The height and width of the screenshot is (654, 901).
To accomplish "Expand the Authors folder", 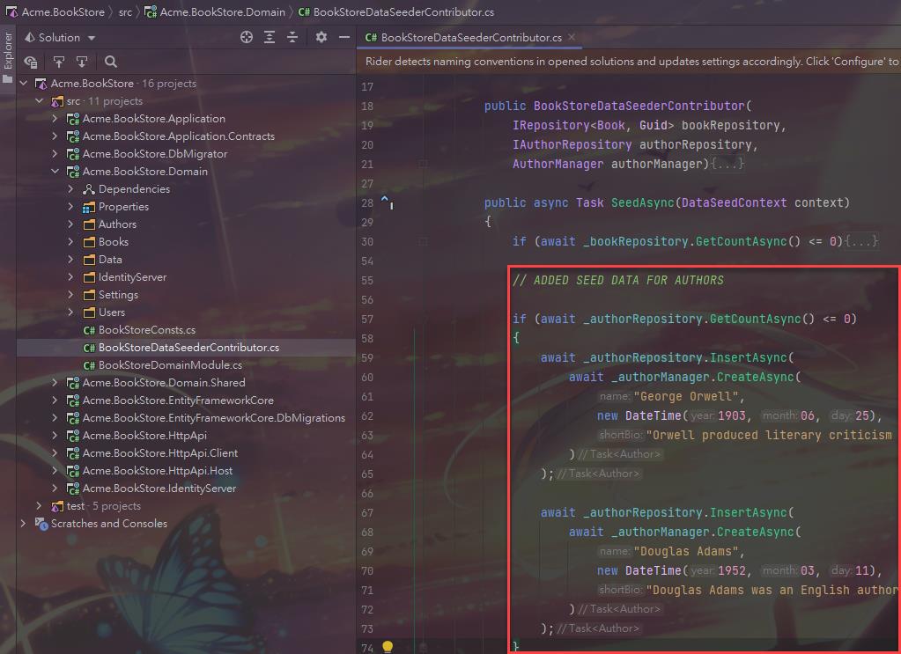I will pos(71,224).
